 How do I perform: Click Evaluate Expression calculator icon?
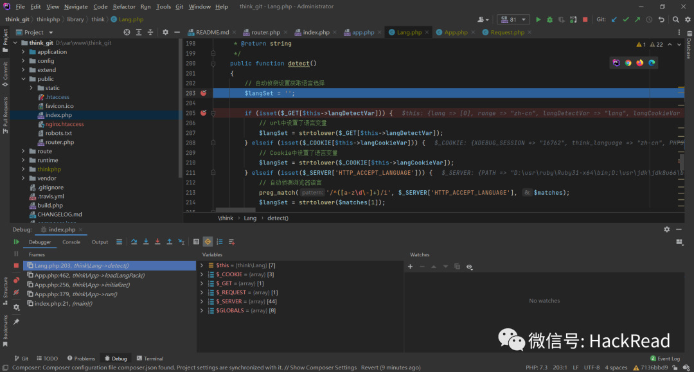pos(196,242)
